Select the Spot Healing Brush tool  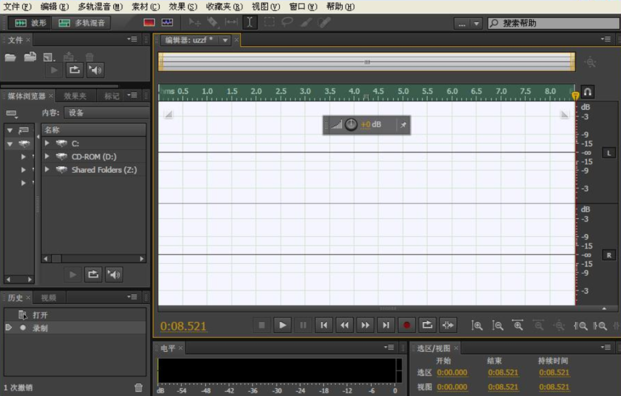tap(324, 22)
